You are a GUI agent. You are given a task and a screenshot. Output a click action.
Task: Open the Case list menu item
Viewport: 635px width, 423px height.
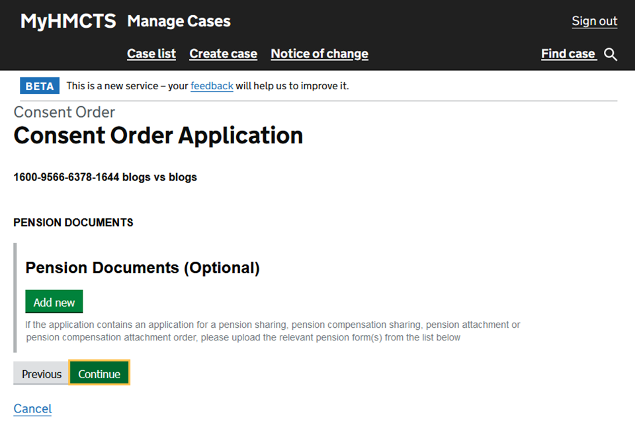coord(151,54)
